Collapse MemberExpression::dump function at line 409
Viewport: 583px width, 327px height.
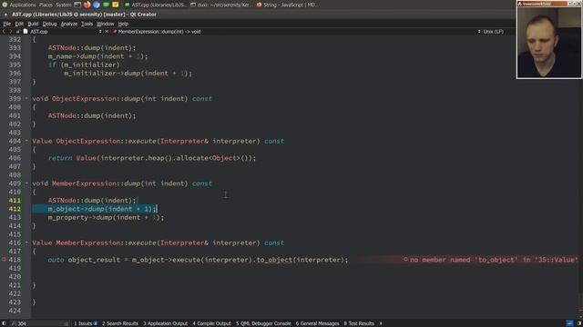tap(26, 183)
